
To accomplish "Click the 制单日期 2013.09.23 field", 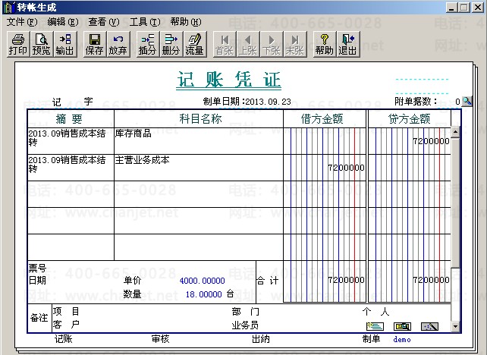I will click(x=268, y=102).
